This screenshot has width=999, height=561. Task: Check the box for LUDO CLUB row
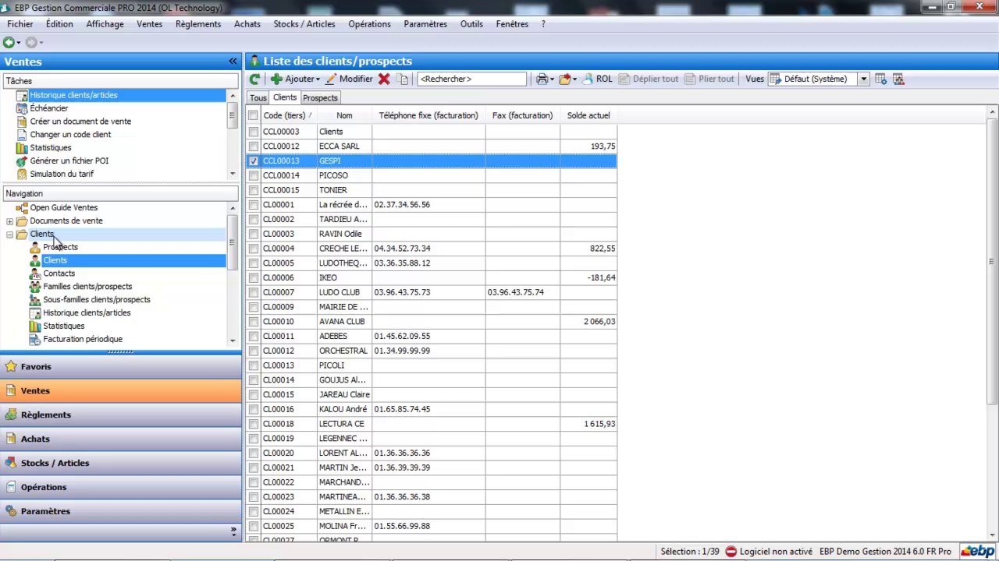(253, 293)
